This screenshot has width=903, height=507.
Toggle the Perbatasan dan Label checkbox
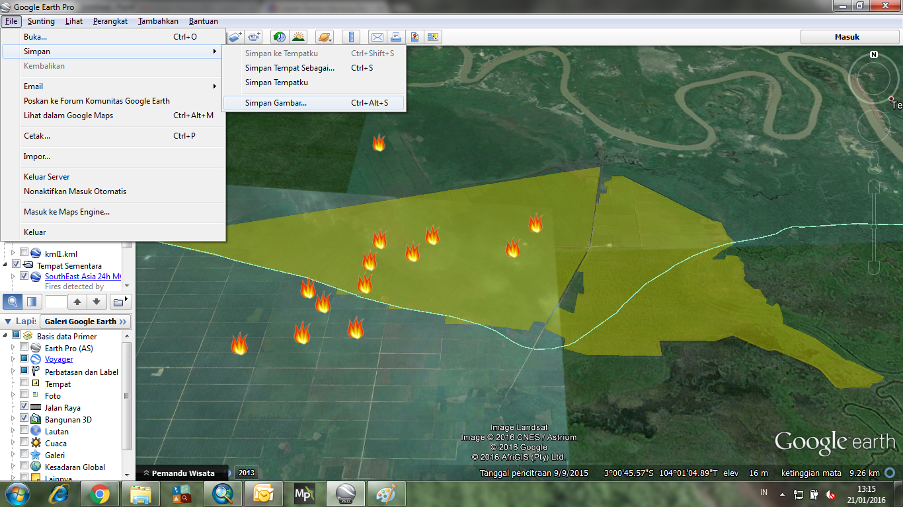(24, 372)
